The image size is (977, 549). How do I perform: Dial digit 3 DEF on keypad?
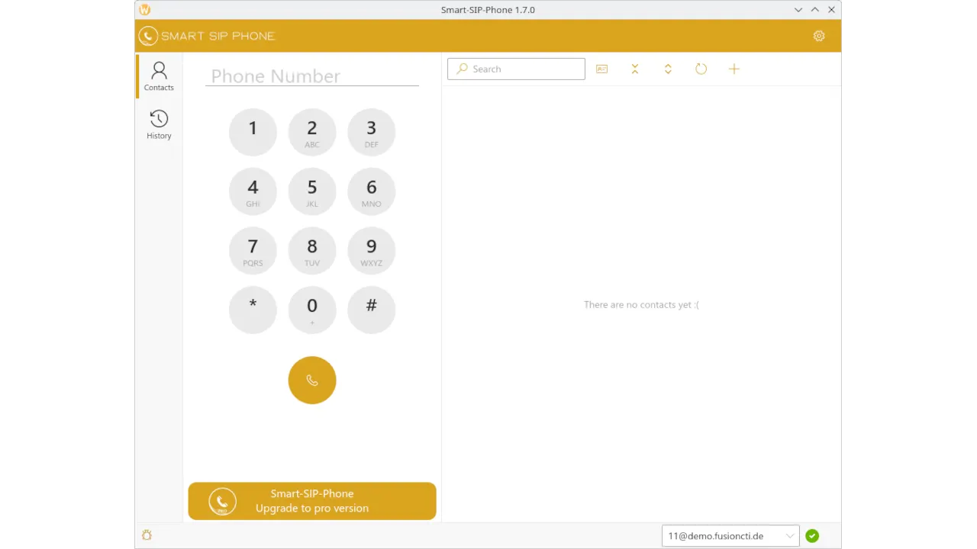click(372, 132)
